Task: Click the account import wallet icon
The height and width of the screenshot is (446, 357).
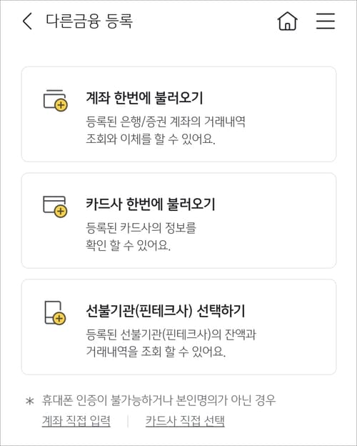Action: [x=55, y=100]
